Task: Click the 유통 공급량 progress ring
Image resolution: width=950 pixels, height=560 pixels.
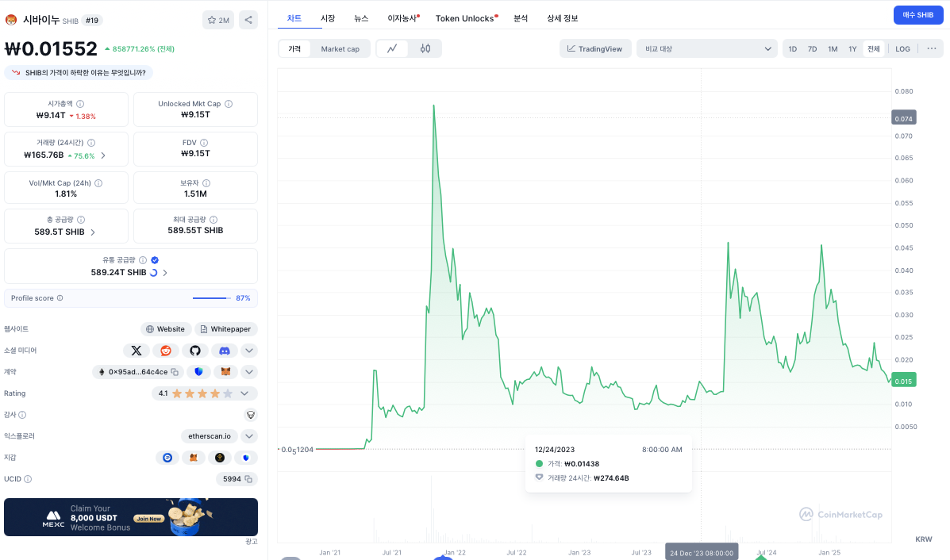Action: [x=154, y=273]
